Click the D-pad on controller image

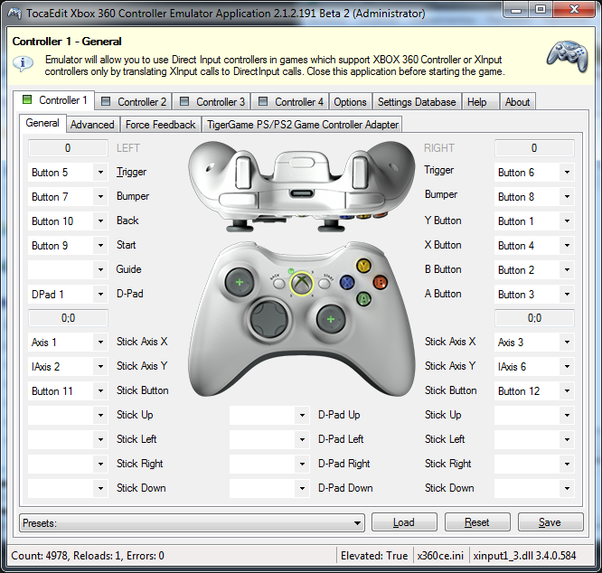268,319
